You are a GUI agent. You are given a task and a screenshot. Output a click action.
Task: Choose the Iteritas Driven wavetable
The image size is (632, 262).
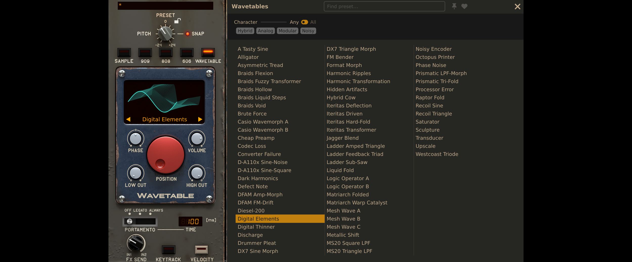(344, 114)
